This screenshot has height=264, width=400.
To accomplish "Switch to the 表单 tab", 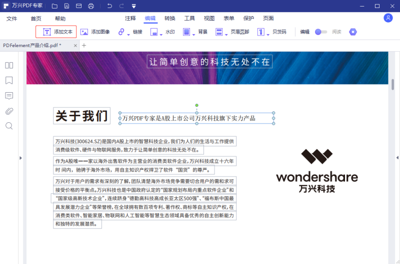I will click(x=229, y=18).
